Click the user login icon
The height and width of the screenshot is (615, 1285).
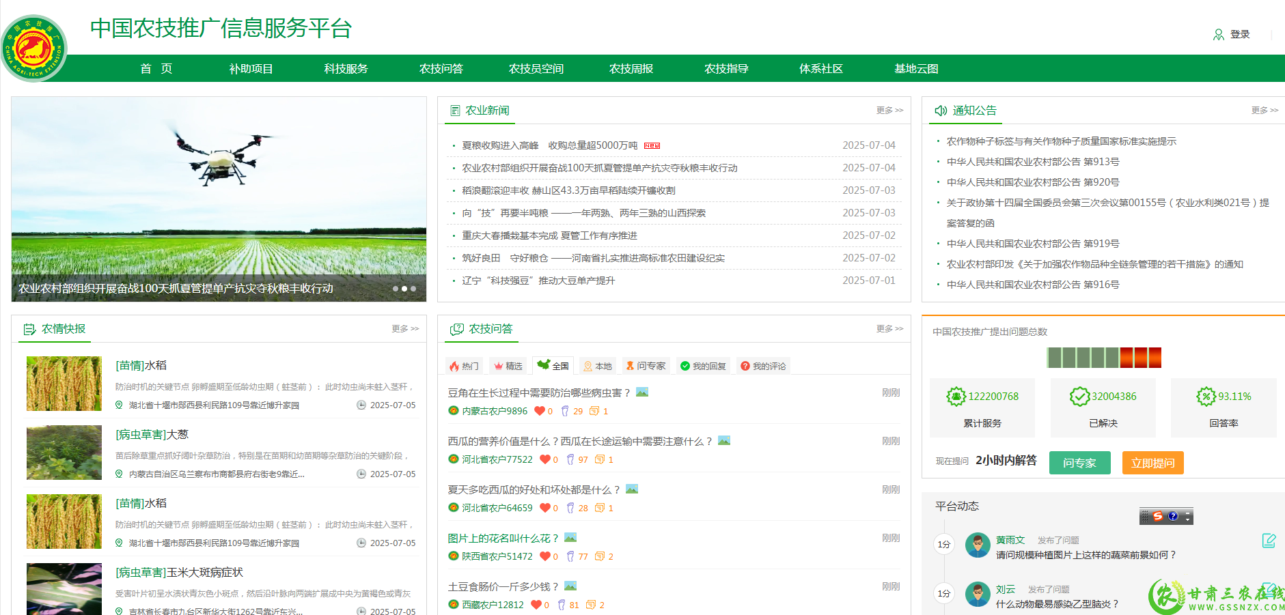(1218, 34)
